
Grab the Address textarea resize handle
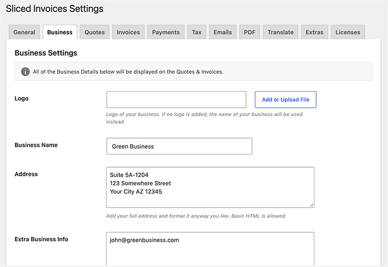[312, 205]
